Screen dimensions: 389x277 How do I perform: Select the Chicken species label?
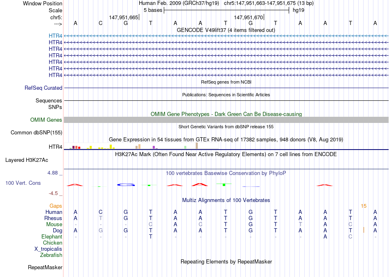pos(52,243)
